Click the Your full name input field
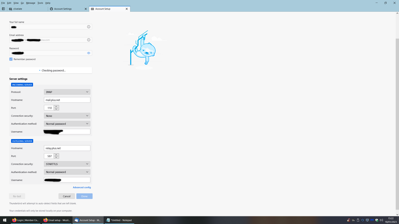This screenshot has height=224, width=399. pyautogui.click(x=51, y=27)
